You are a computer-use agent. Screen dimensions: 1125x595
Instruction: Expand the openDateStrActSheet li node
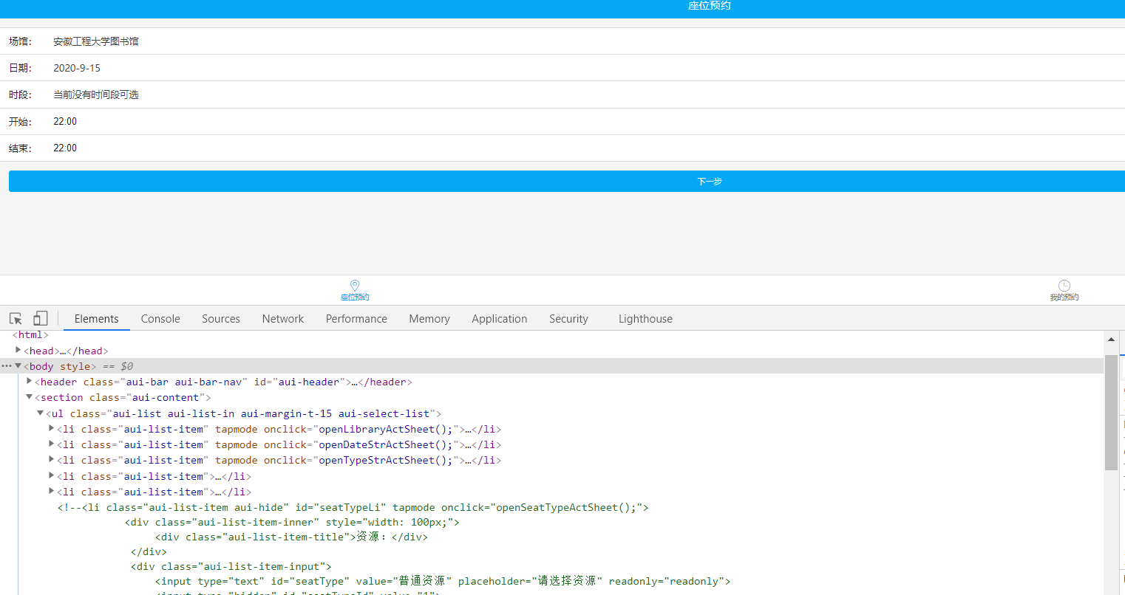coord(52,444)
